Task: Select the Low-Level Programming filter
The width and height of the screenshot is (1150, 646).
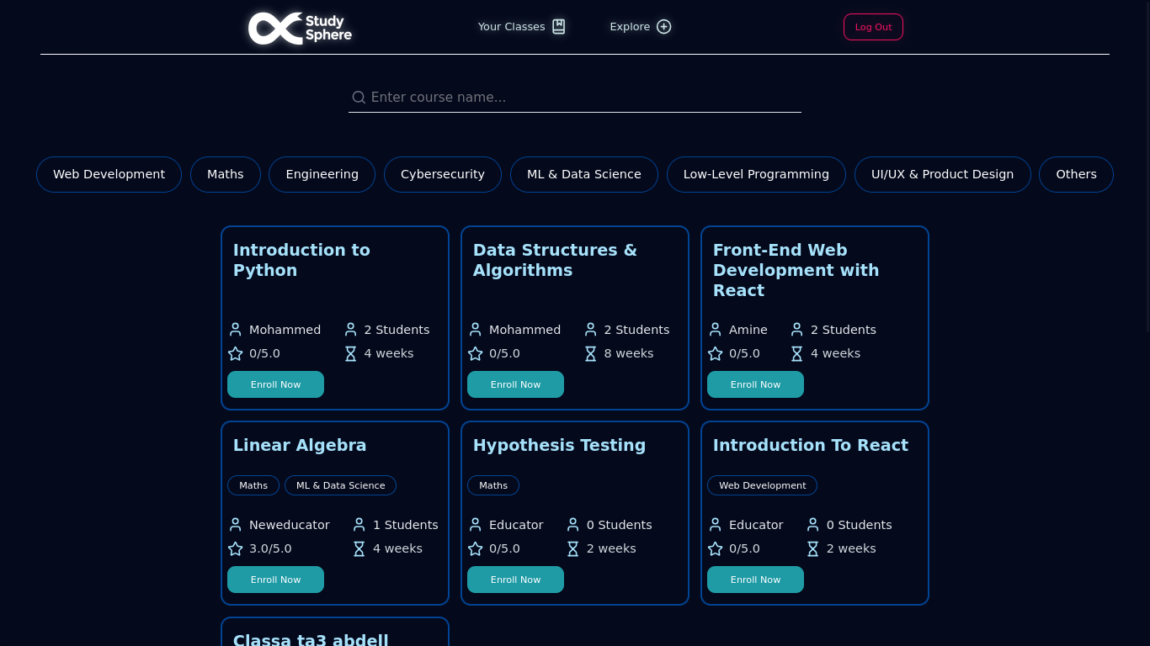Action: [755, 174]
